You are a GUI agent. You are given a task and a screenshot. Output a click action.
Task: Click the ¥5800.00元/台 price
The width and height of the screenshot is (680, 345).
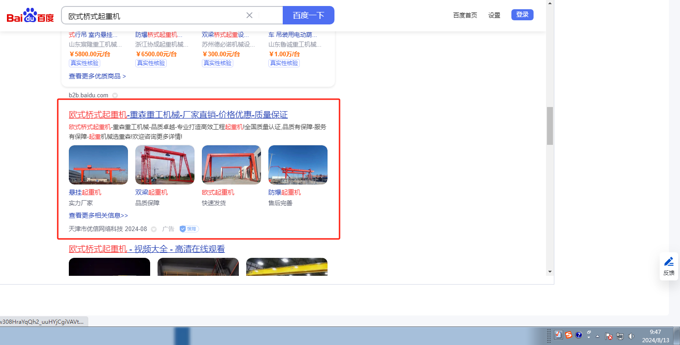pyautogui.click(x=90, y=54)
